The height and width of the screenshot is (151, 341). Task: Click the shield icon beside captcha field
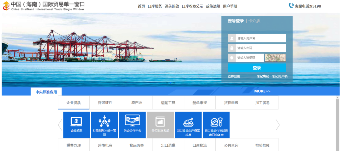pos(232,58)
